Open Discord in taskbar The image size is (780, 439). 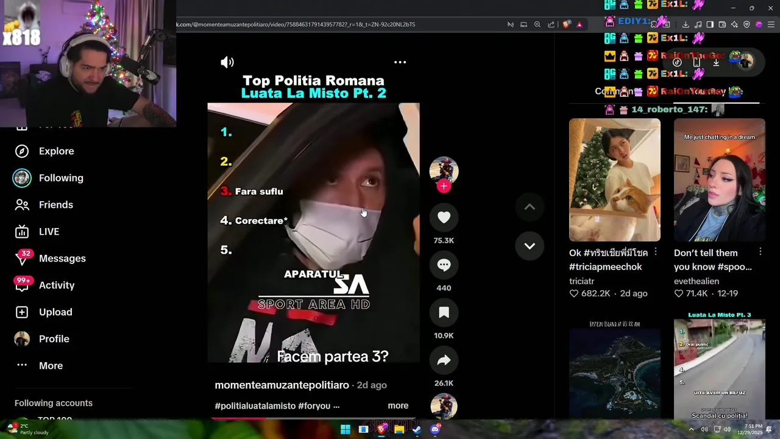click(435, 429)
